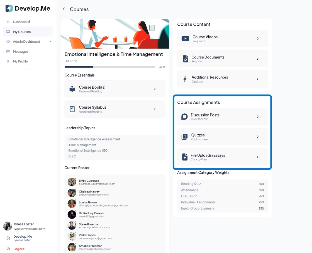Open Emily Currence's roster entry
Image resolution: width=312 pixels, height=253 pixels.
pos(89,182)
